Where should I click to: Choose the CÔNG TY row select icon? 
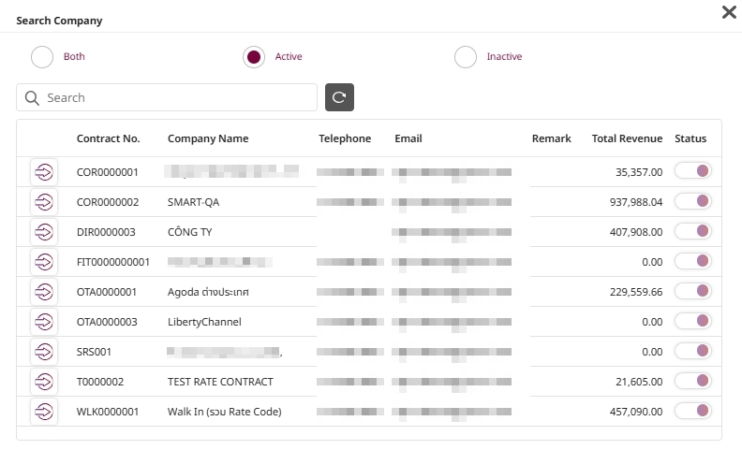[x=43, y=232]
